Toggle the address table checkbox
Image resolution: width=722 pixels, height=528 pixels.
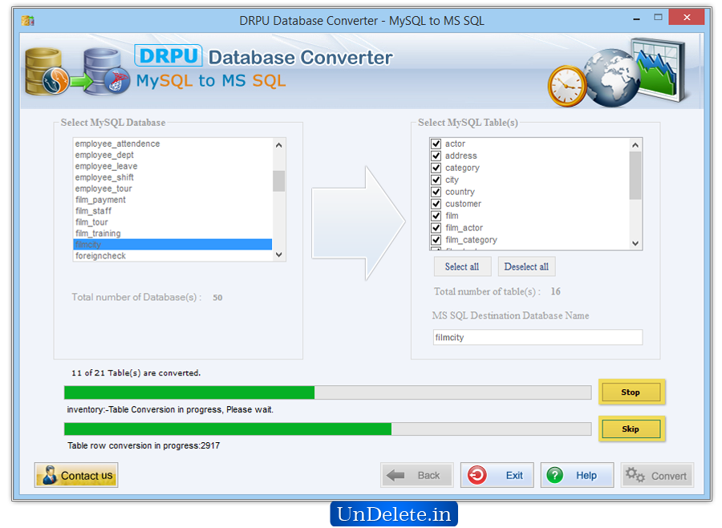pyautogui.click(x=436, y=156)
